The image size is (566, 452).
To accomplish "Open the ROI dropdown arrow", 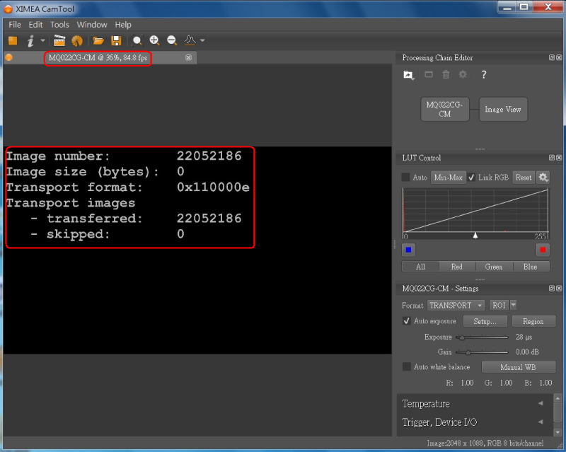I will [514, 305].
